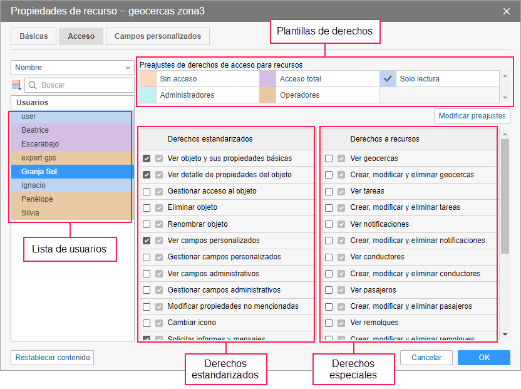Click gray combined-rights icon beside Ver pasajeros

341,290
